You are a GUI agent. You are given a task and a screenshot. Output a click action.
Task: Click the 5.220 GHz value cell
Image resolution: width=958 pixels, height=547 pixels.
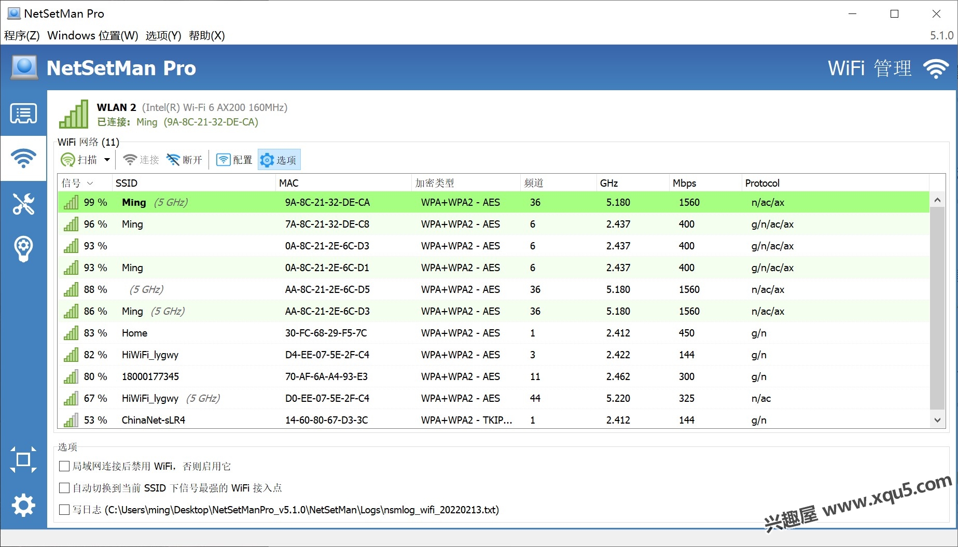click(618, 398)
